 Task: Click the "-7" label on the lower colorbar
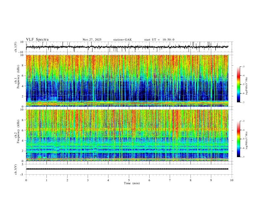(x=243, y=157)
